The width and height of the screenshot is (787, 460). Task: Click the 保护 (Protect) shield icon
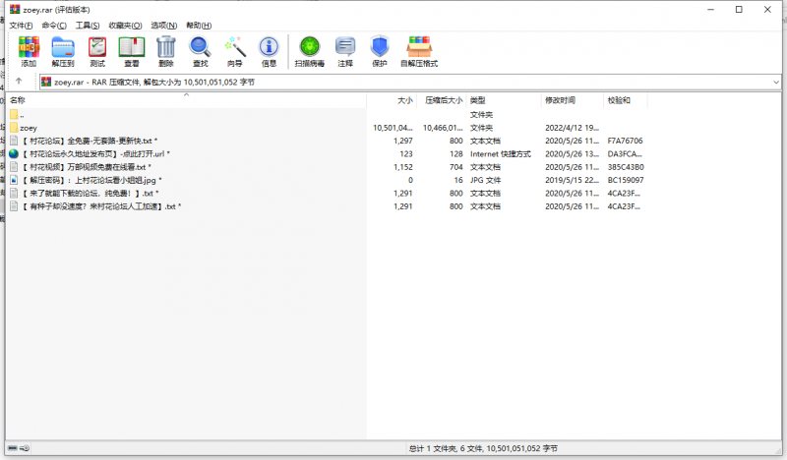(379, 50)
